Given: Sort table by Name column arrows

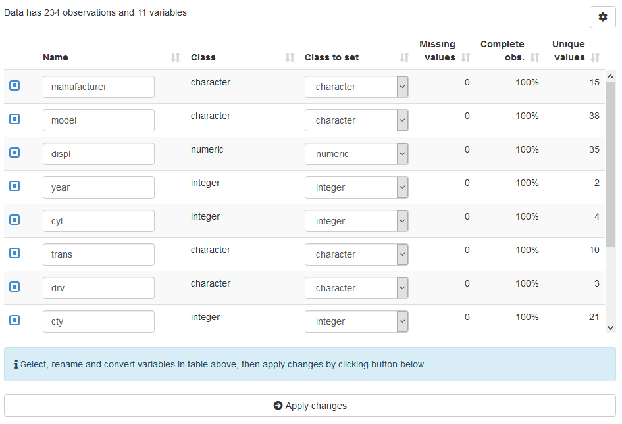Looking at the screenshot, I should pyautogui.click(x=175, y=58).
